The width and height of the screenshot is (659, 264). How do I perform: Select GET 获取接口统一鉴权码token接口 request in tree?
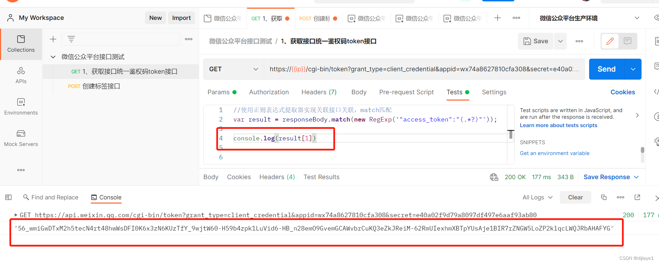121,72
